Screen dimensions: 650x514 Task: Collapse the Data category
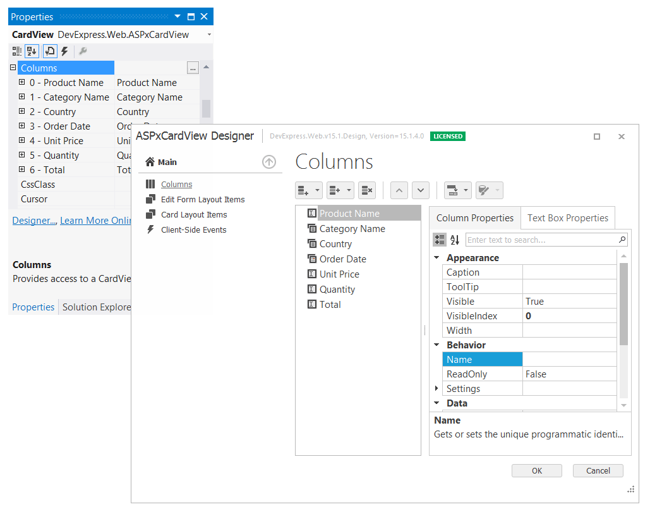(436, 403)
